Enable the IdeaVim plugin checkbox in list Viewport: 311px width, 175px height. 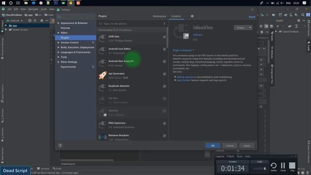[x=164, y=111]
